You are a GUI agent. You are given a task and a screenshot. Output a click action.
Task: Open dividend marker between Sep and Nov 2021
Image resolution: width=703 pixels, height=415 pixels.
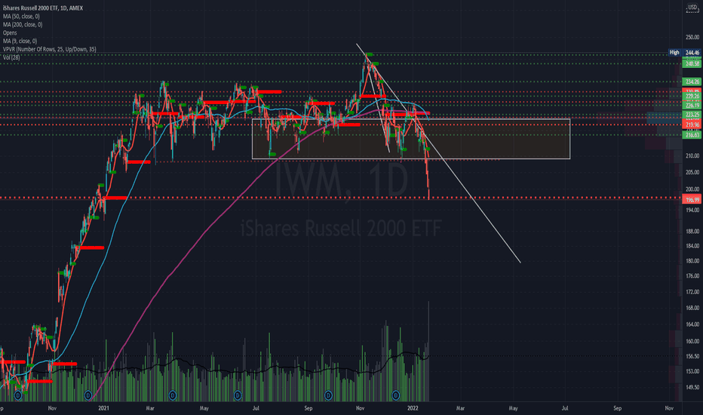pyautogui.click(x=329, y=395)
